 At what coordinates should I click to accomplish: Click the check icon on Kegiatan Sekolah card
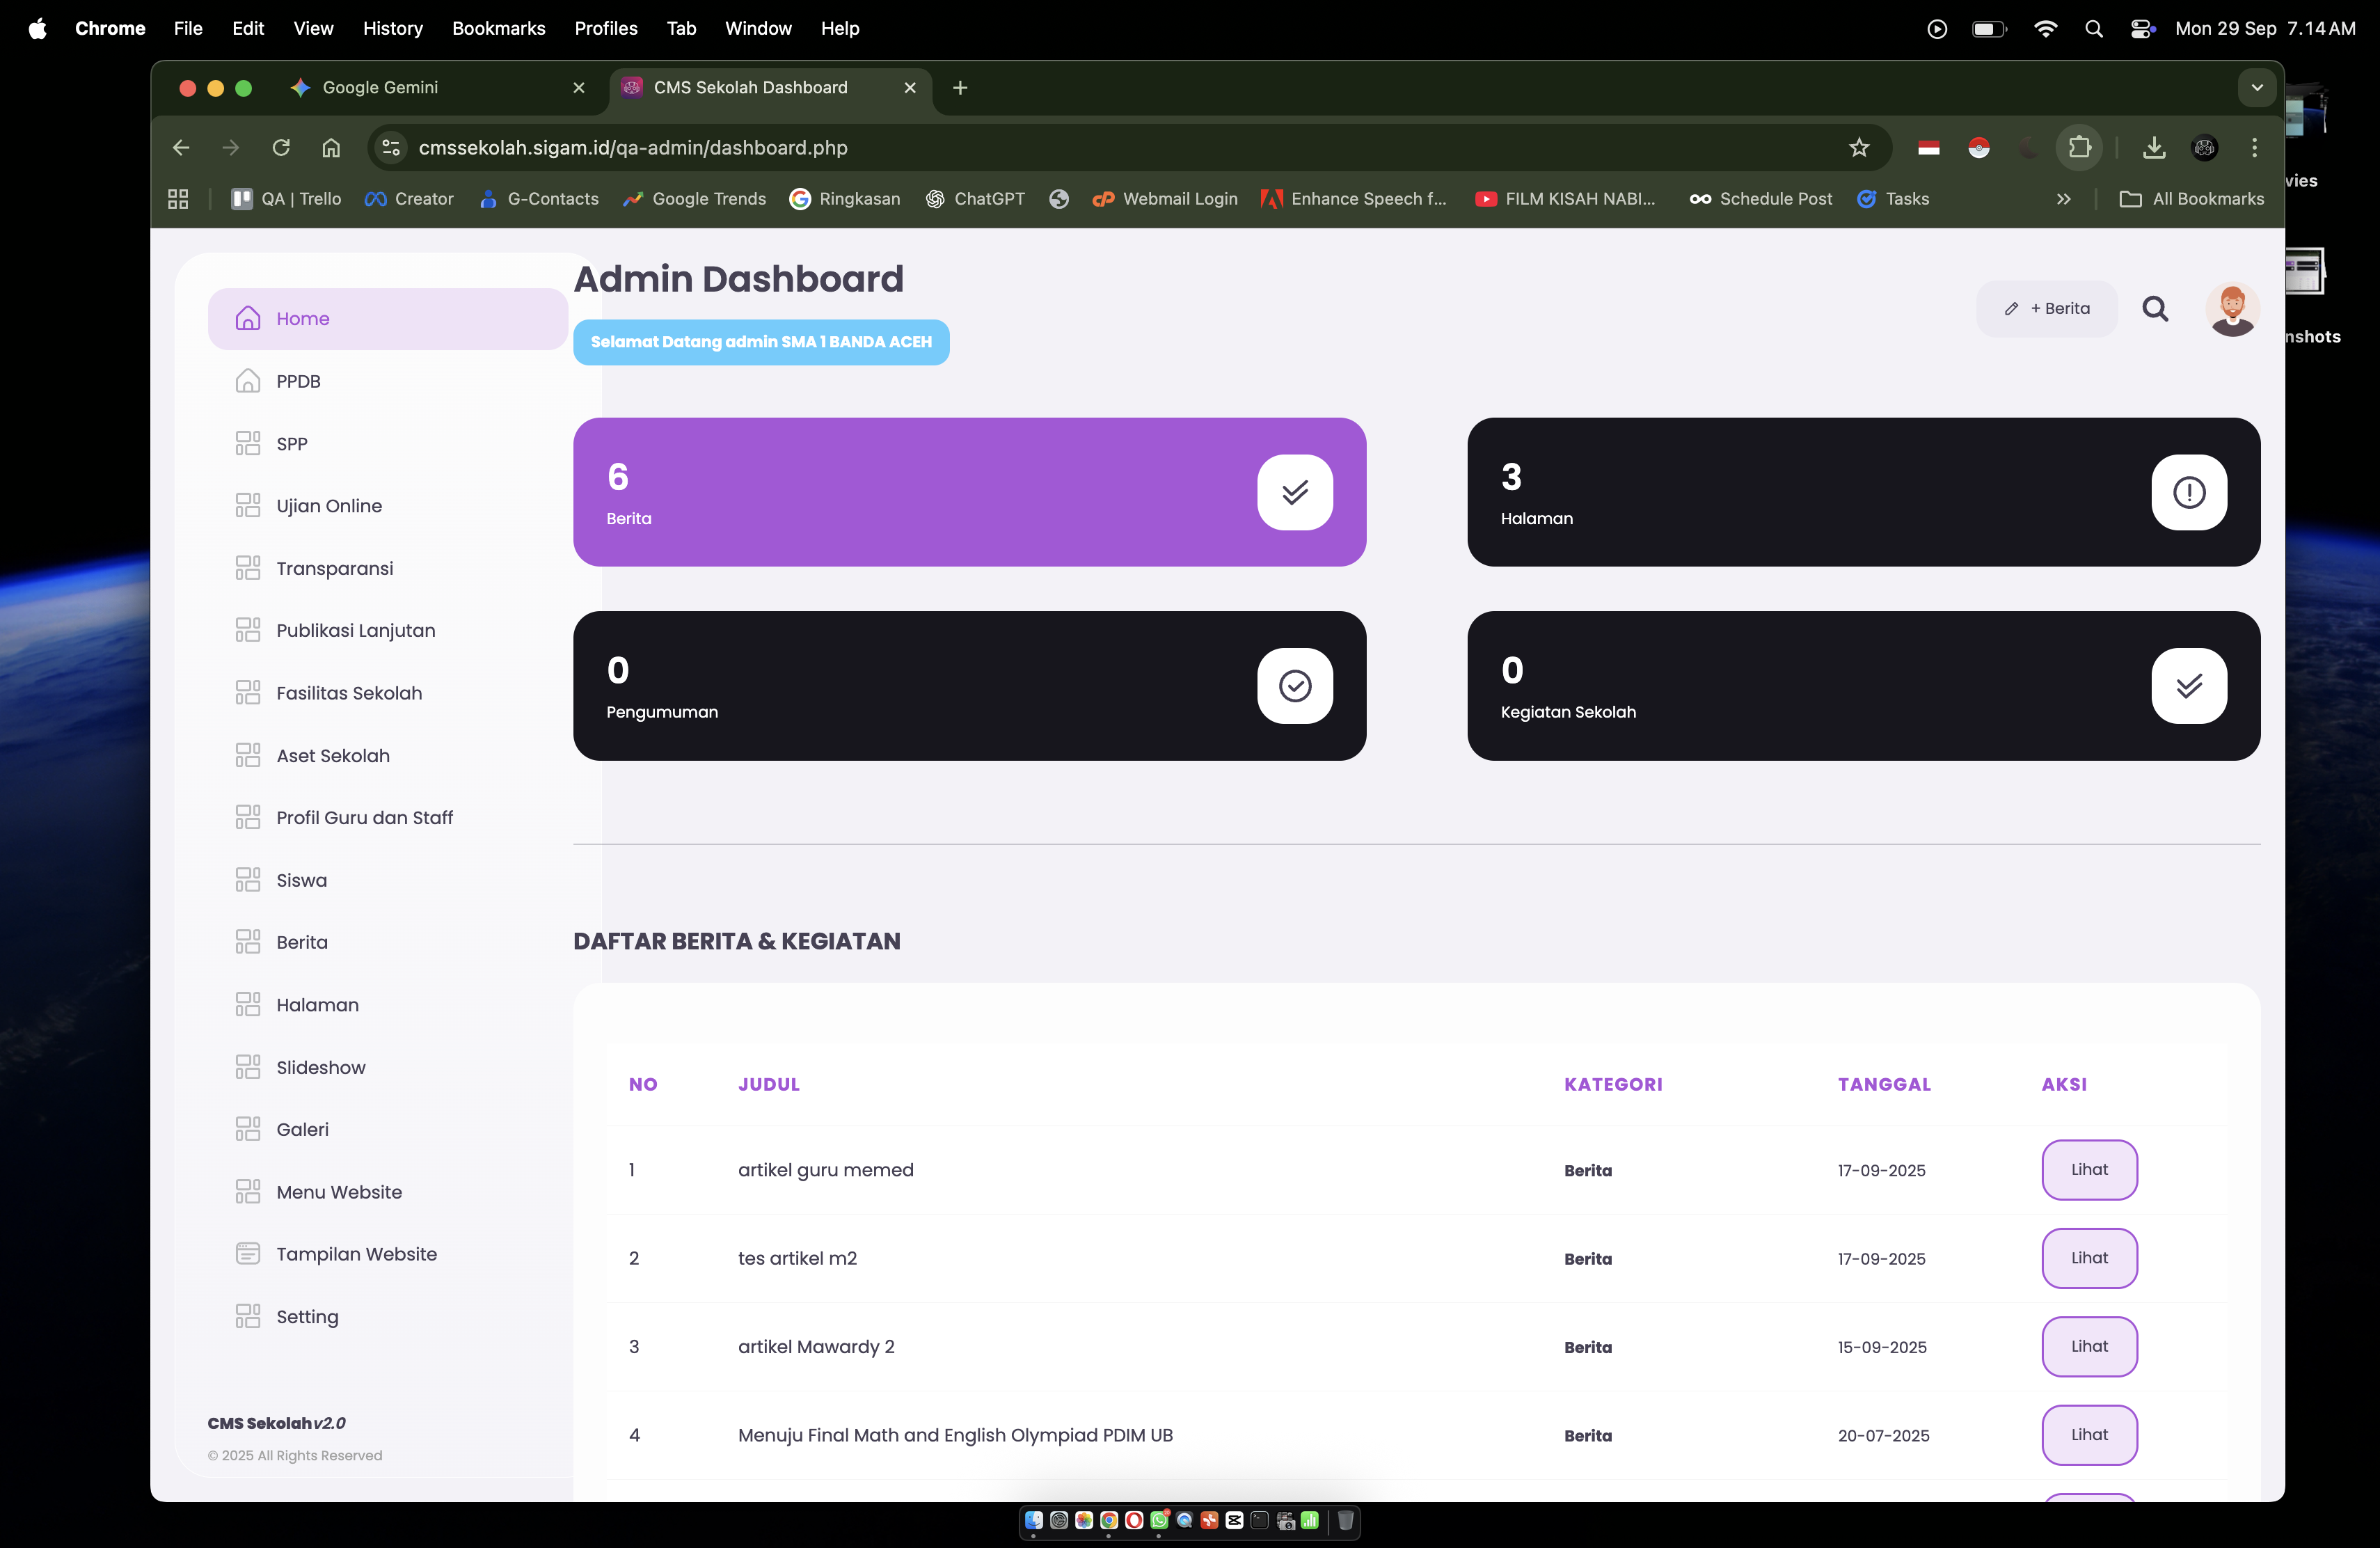point(2188,686)
